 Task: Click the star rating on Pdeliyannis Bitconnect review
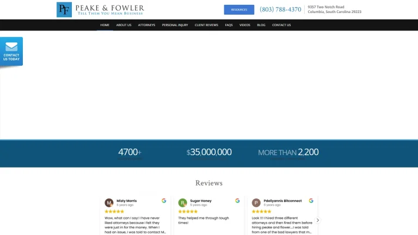261,211
